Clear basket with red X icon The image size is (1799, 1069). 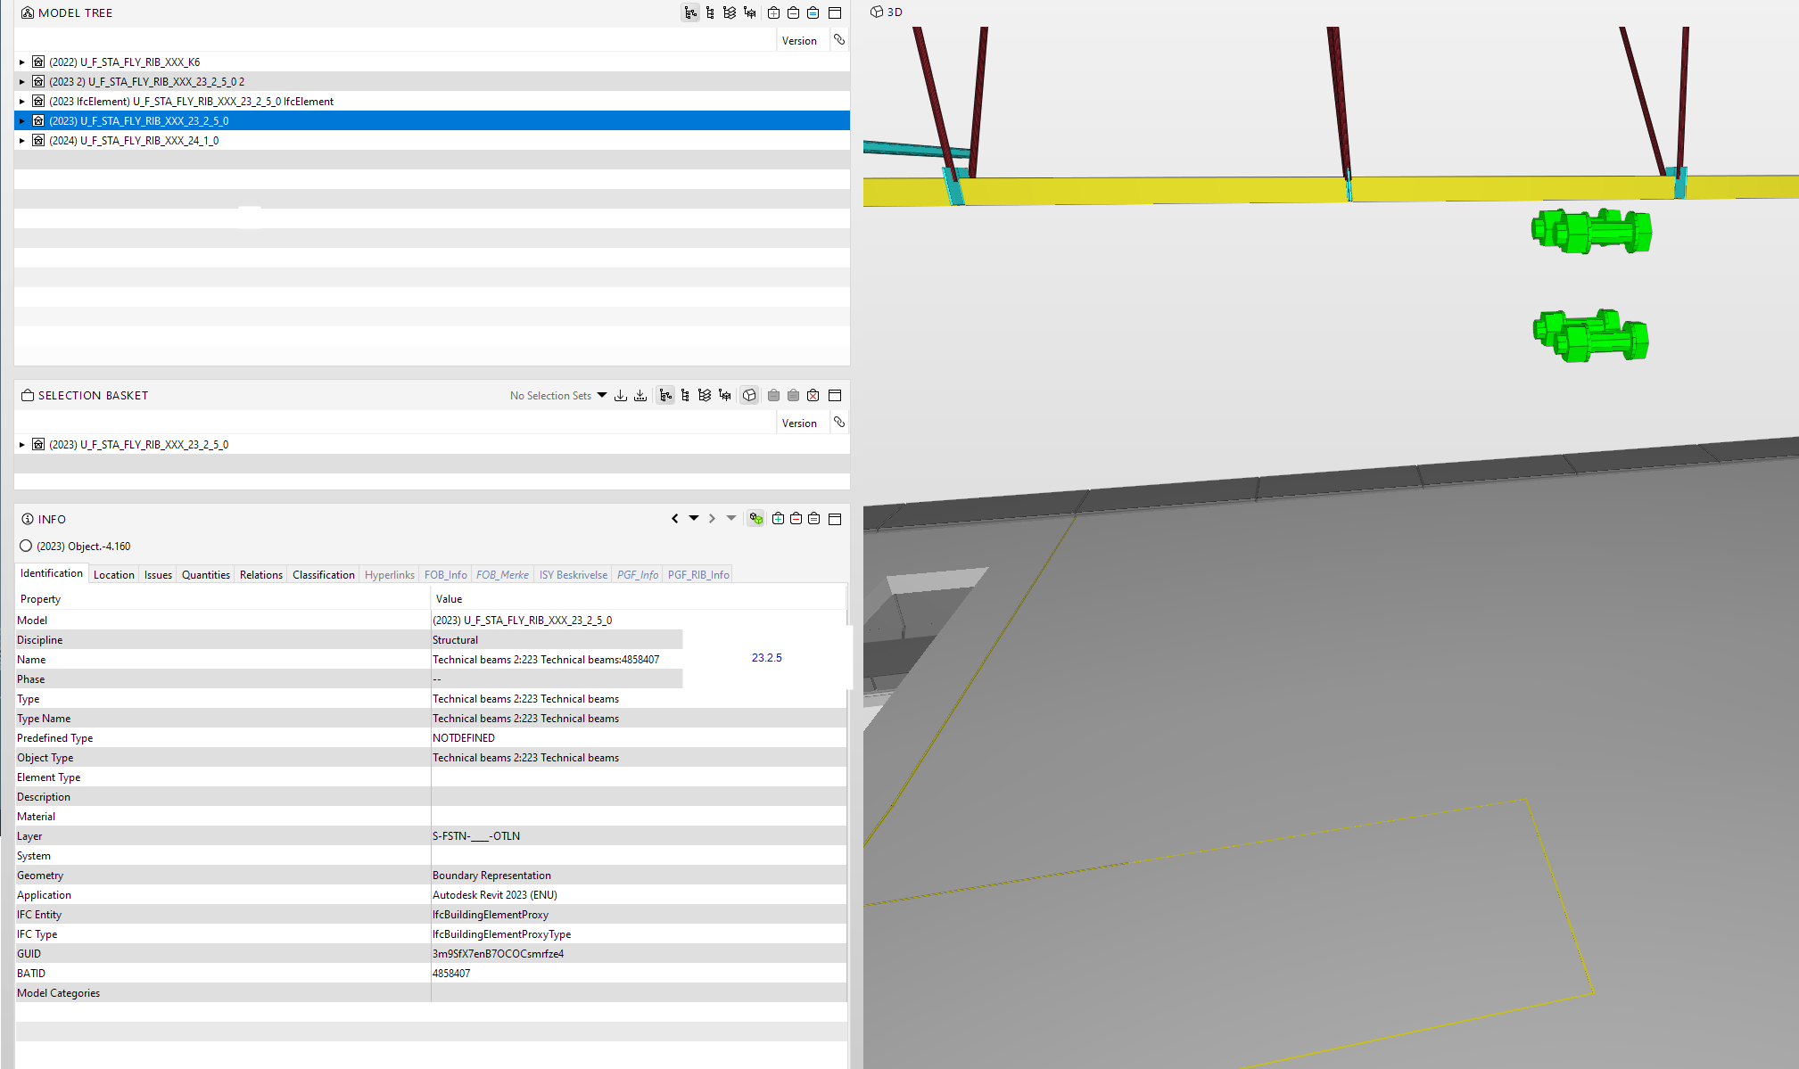(813, 395)
